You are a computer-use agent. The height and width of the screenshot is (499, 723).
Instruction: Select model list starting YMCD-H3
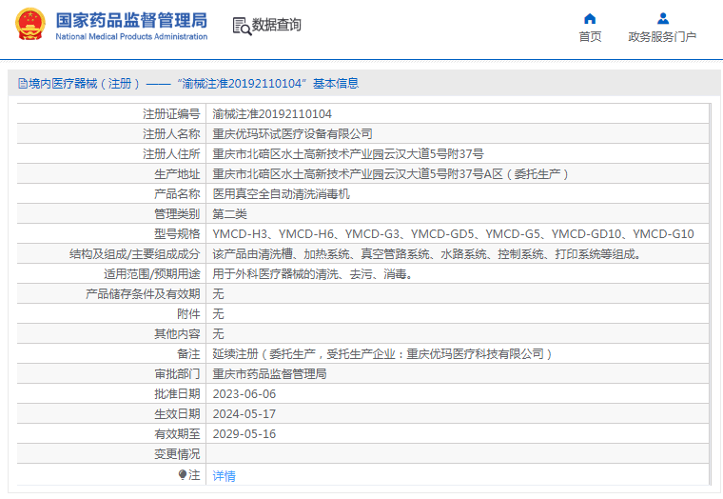(x=453, y=234)
